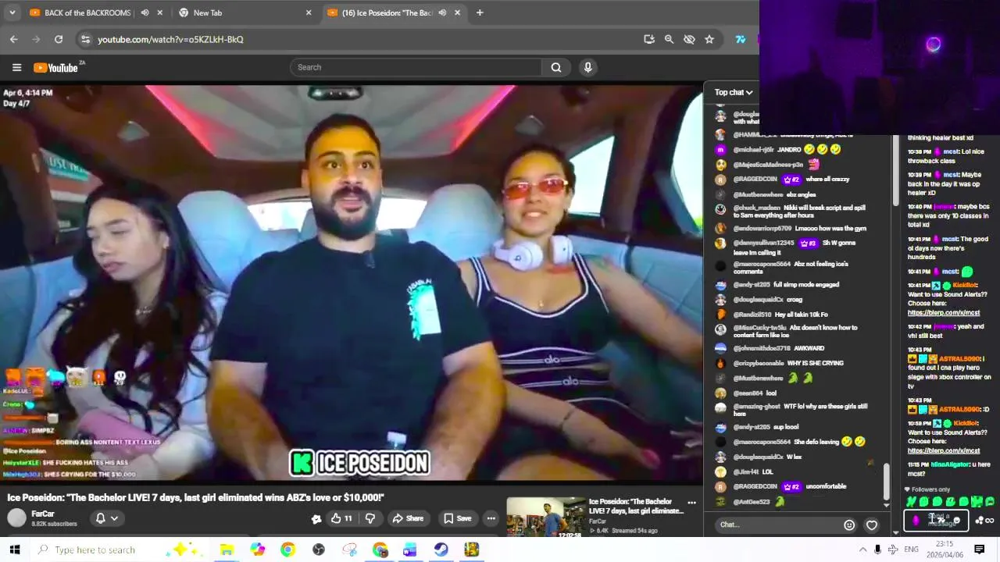This screenshot has height=562, width=1000.
Task: Open emoji picker in YouTube chat
Action: pos(849,525)
